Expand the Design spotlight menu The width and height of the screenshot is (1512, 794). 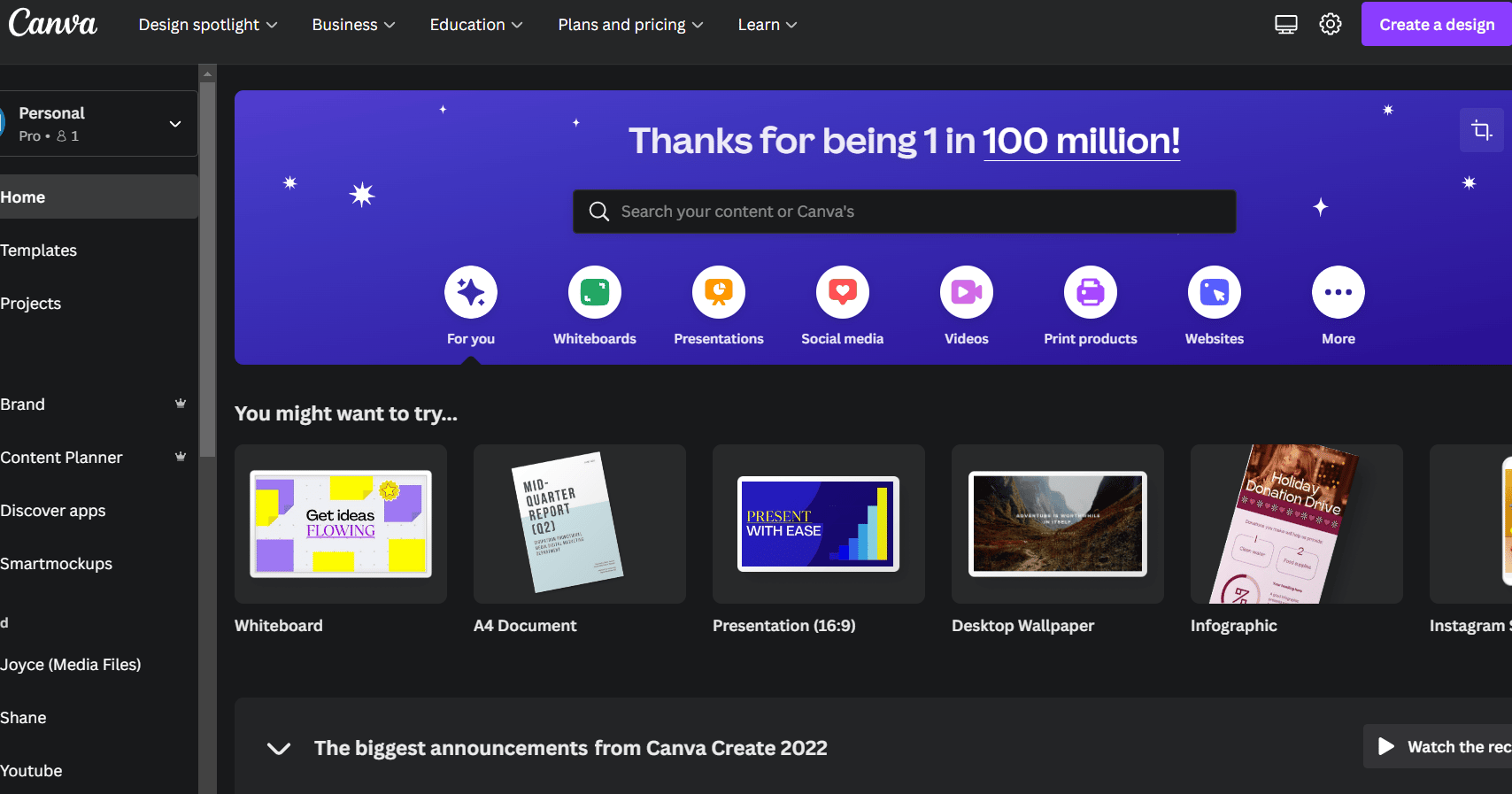point(208,25)
